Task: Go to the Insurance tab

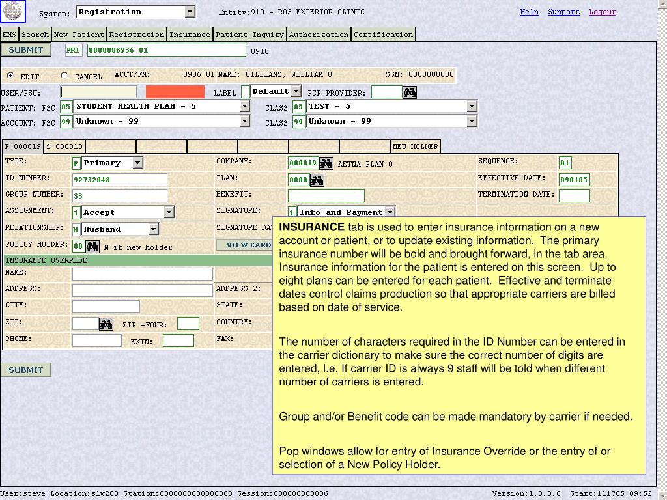Action: click(190, 35)
